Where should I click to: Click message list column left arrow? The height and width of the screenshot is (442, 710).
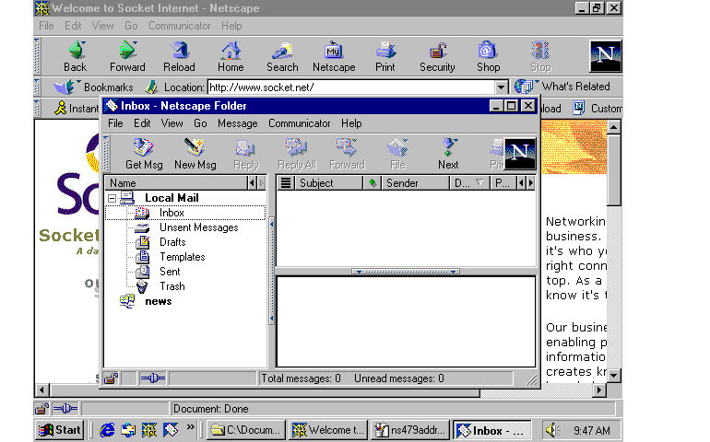tap(522, 183)
